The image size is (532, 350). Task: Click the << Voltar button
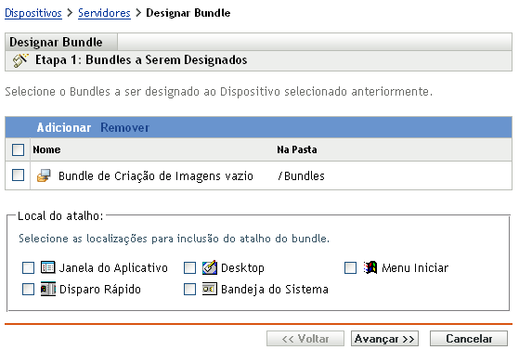click(x=305, y=339)
